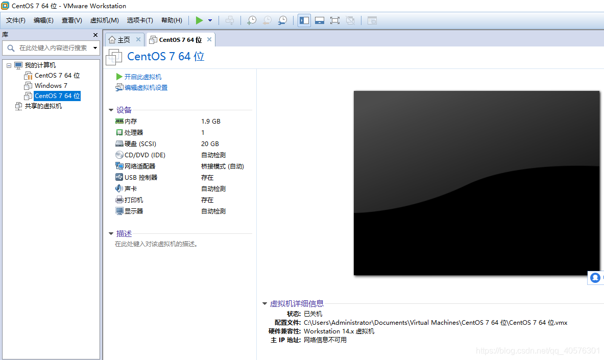Viewport: 604px width, 360px height.
Task: Click the 内存 memory device icon
Action: pyautogui.click(x=119, y=121)
